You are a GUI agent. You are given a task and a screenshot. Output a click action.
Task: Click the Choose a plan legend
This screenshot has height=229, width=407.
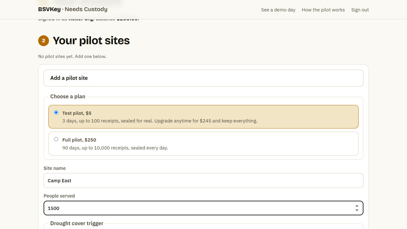click(68, 96)
